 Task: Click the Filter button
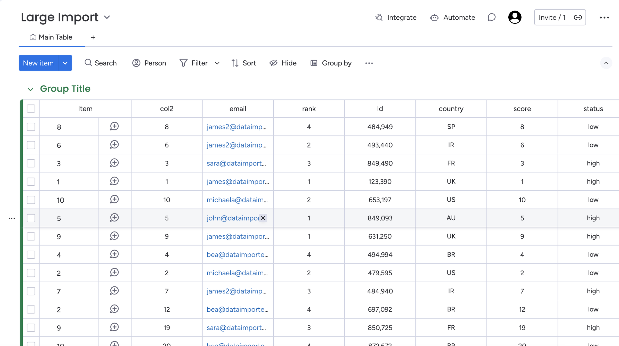coord(194,63)
